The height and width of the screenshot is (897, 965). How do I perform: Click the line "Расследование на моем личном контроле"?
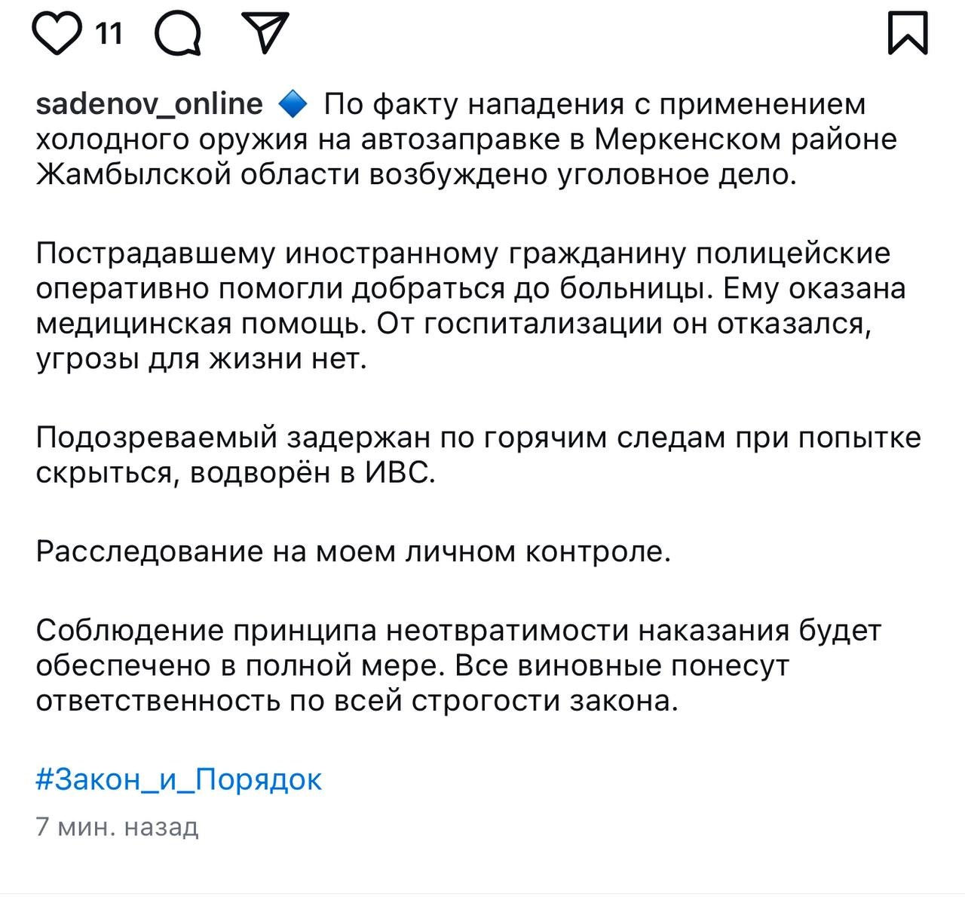(x=353, y=551)
